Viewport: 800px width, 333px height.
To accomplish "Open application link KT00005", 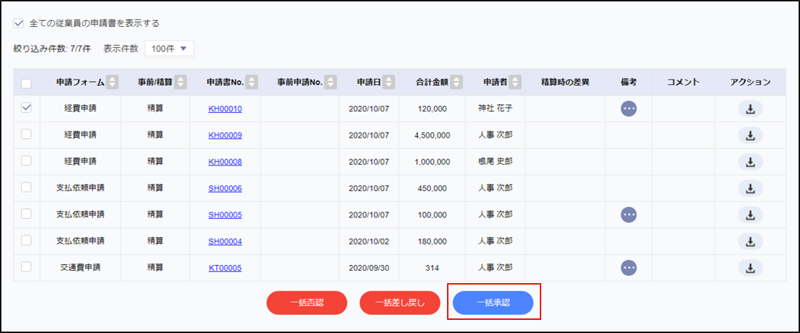I will point(225,268).
